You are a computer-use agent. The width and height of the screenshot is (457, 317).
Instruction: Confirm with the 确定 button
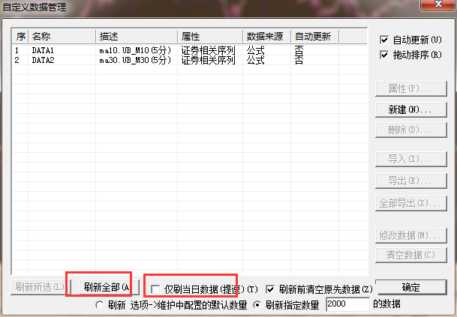click(410, 287)
